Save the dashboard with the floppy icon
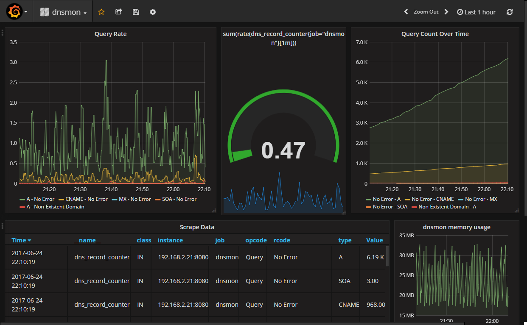The width and height of the screenshot is (527, 325). 136,12
